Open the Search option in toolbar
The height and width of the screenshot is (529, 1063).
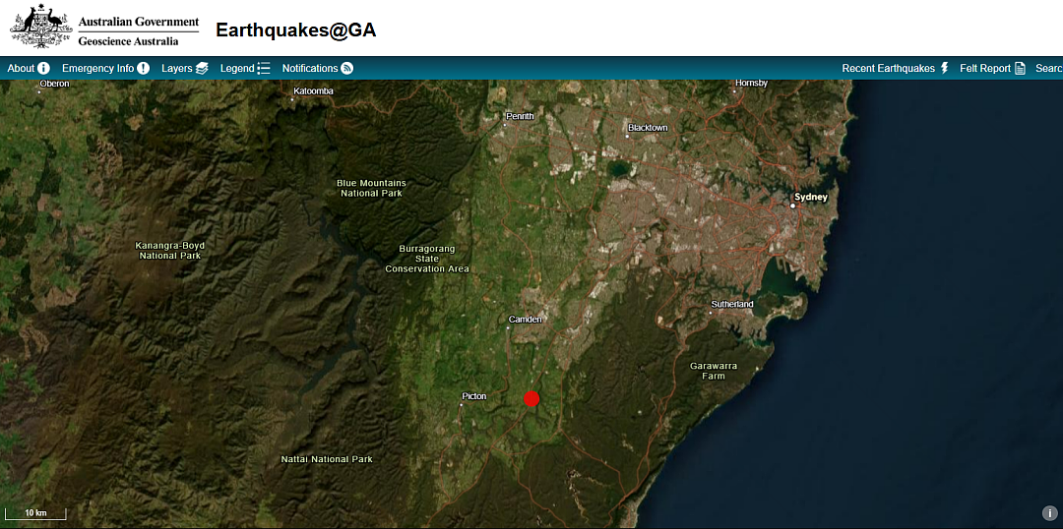click(x=1049, y=69)
